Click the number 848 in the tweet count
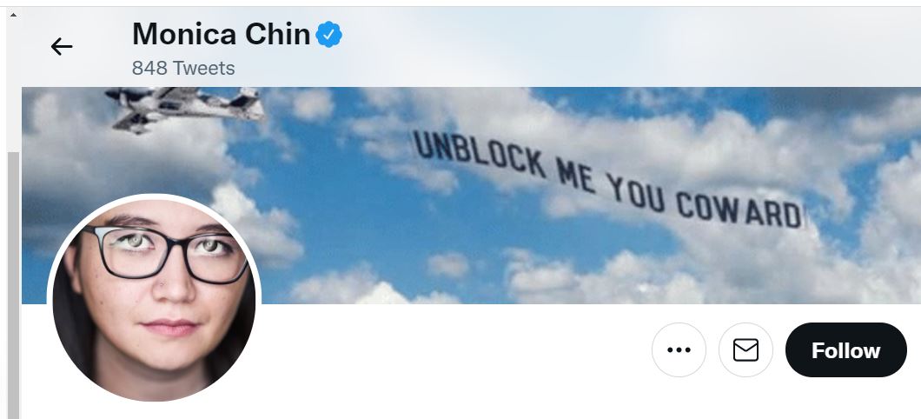Viewport: 921px width, 419px height. [x=149, y=68]
